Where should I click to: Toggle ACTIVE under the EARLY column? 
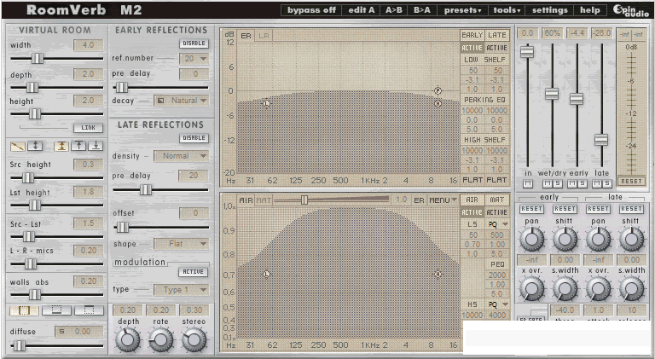pyautogui.click(x=472, y=48)
